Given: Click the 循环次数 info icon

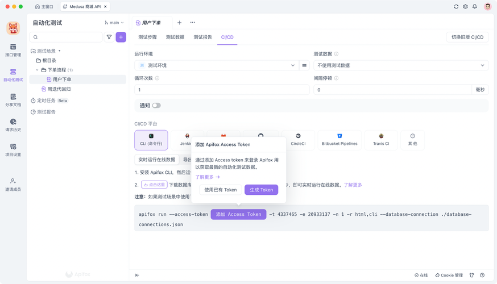Looking at the screenshot, I should (x=157, y=78).
